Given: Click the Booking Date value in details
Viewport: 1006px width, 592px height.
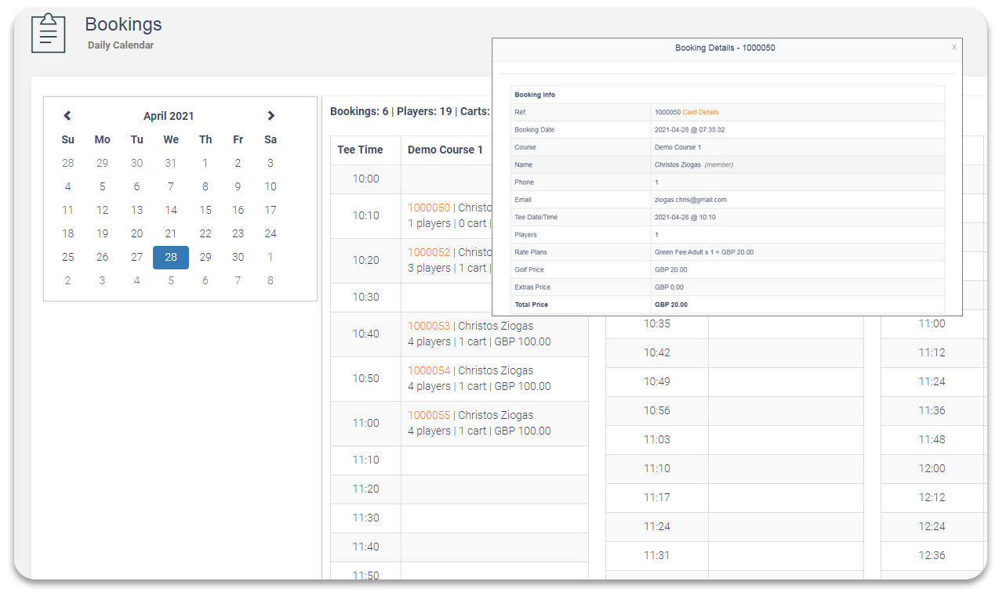Looking at the screenshot, I should [689, 130].
